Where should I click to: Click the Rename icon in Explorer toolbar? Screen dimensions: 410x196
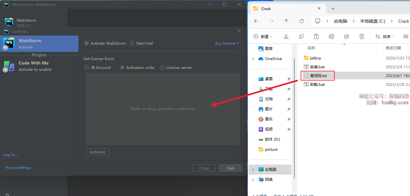pyautogui.click(x=332, y=36)
